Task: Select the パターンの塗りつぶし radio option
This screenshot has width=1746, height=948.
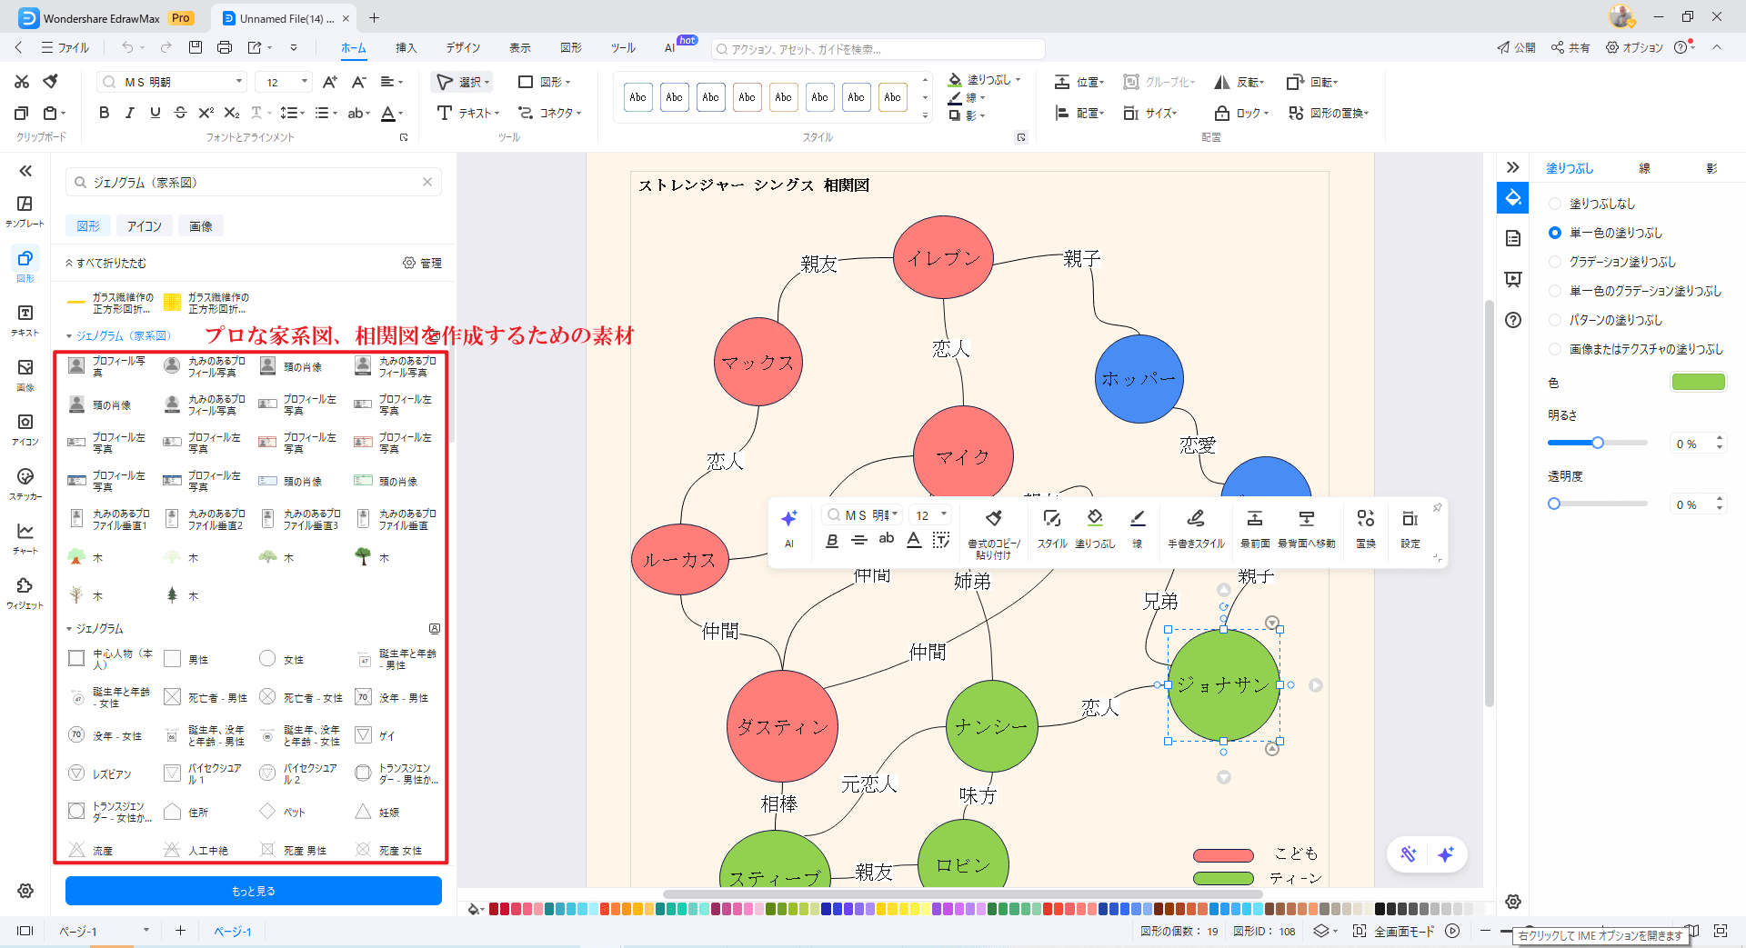Action: point(1555,320)
